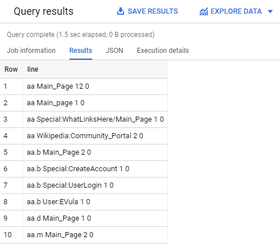Click row number 10 in the Row column

point(7,235)
